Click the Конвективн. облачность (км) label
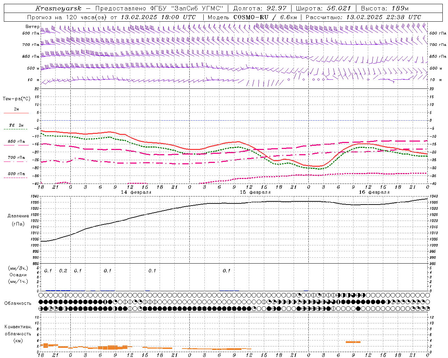 coord(18,334)
